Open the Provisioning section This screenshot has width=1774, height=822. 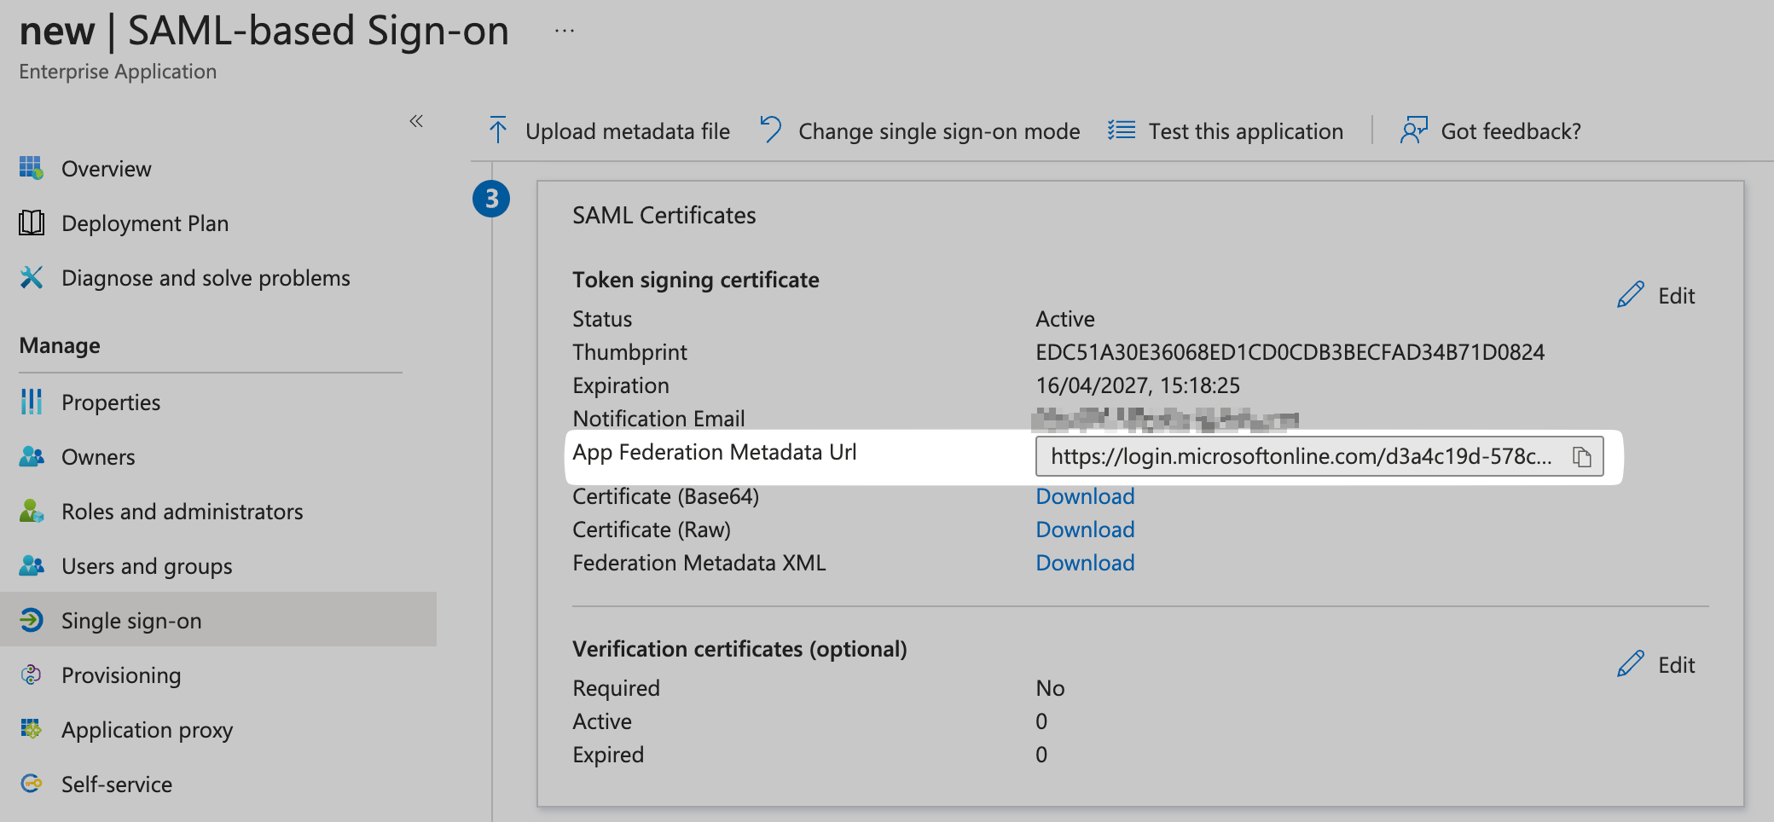coord(120,674)
